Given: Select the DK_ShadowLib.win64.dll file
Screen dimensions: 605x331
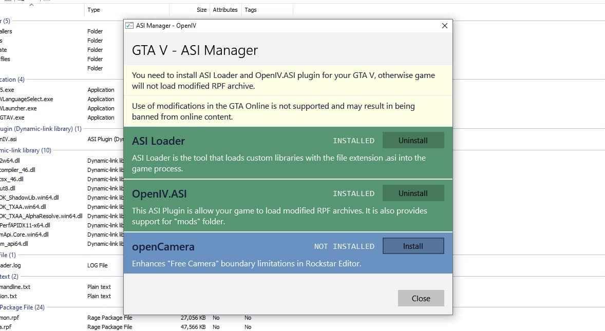Looking at the screenshot, I should tap(29, 198).
